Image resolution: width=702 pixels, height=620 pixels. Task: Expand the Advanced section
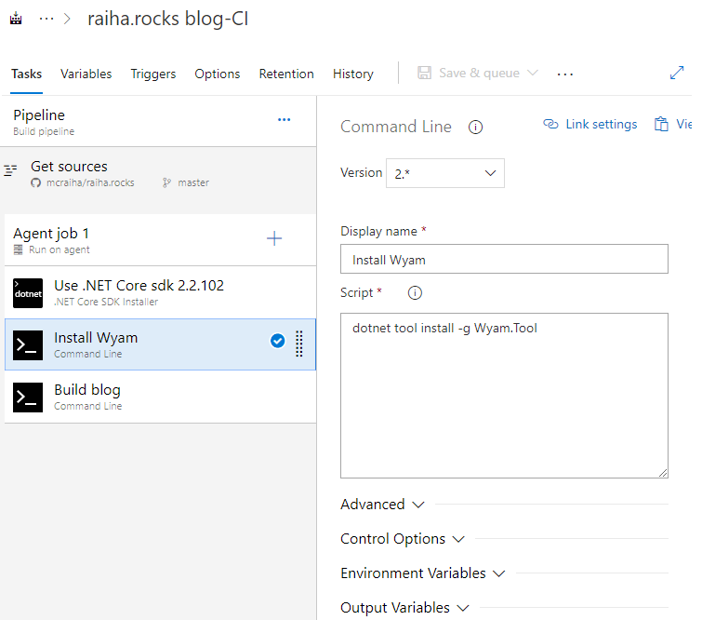(382, 505)
